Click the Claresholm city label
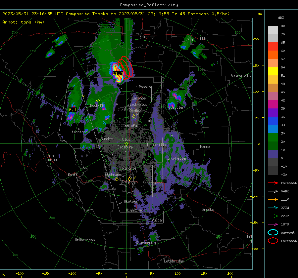Image resolution: width=298 pixels, height=278 pixels. (x=146, y=243)
